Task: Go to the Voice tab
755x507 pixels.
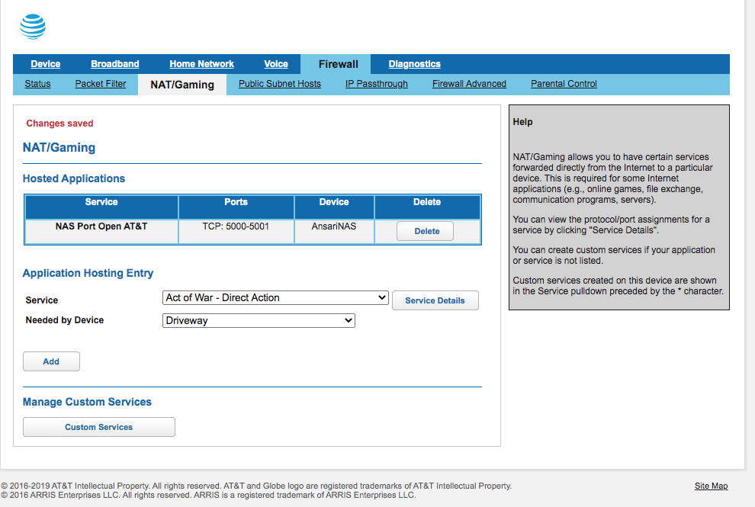Action: [x=276, y=64]
